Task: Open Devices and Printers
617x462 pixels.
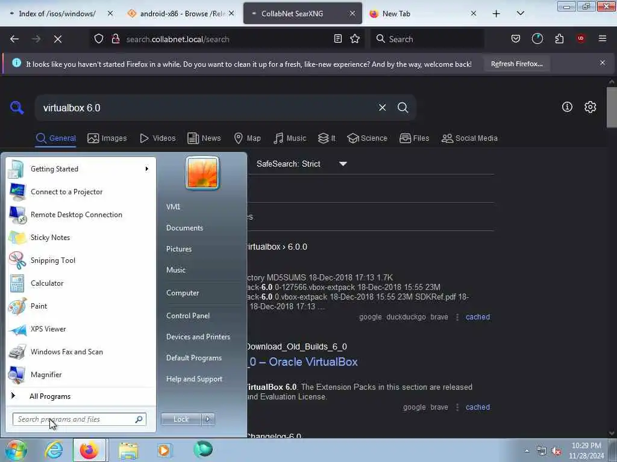Action: click(198, 337)
